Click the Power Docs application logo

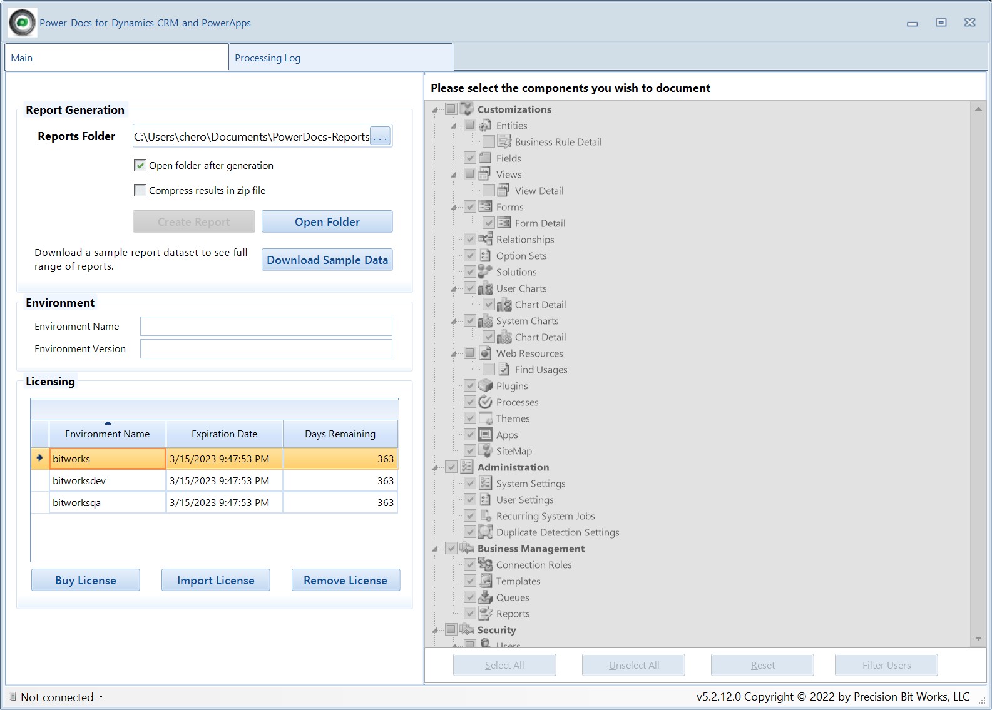point(22,23)
